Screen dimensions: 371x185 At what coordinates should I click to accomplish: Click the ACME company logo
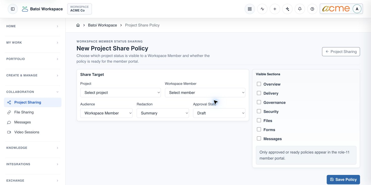(x=336, y=9)
